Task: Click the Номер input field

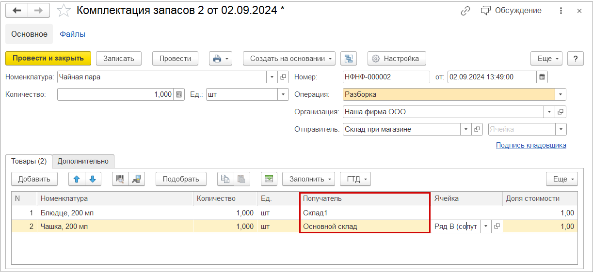Action: click(x=386, y=77)
